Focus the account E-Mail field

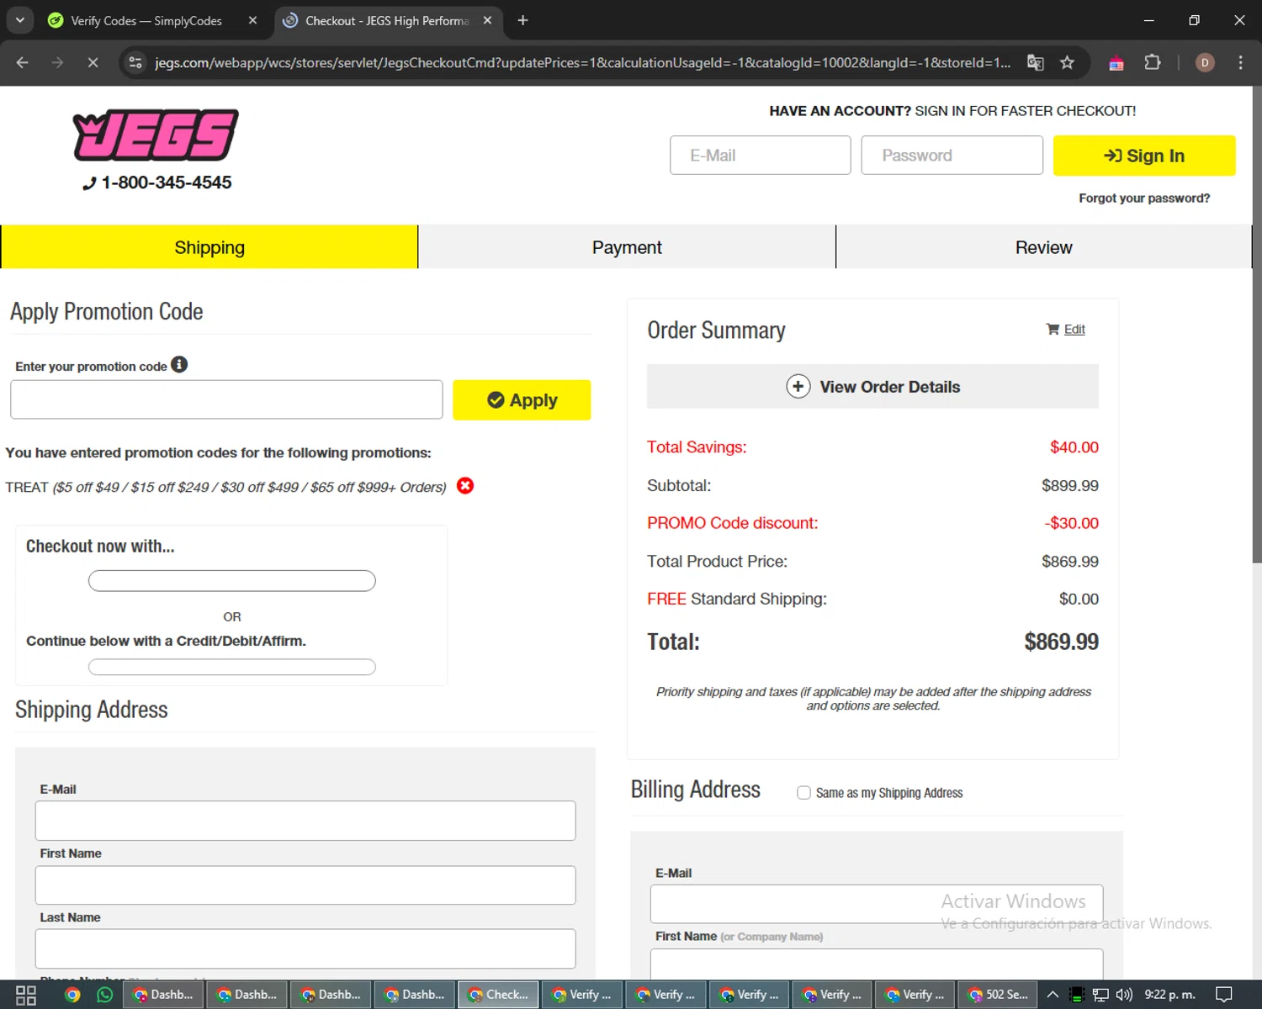point(761,156)
